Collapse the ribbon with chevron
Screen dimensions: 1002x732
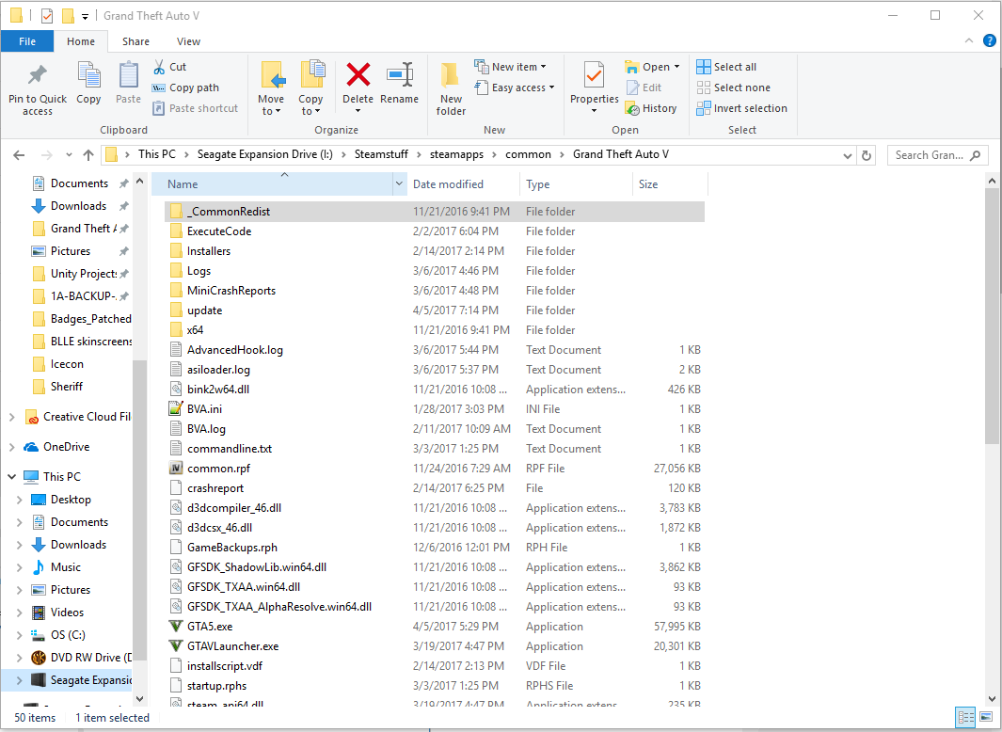(x=969, y=40)
